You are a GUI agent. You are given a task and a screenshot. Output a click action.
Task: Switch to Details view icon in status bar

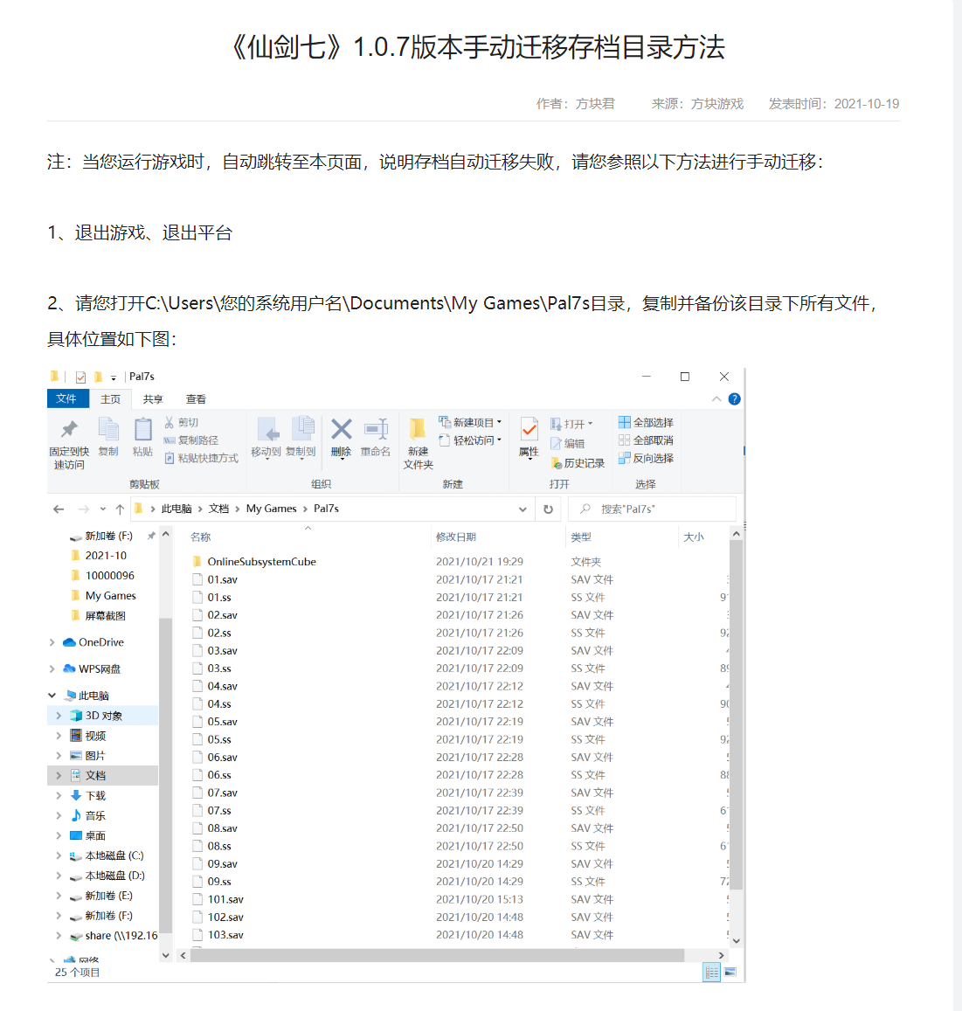click(711, 973)
